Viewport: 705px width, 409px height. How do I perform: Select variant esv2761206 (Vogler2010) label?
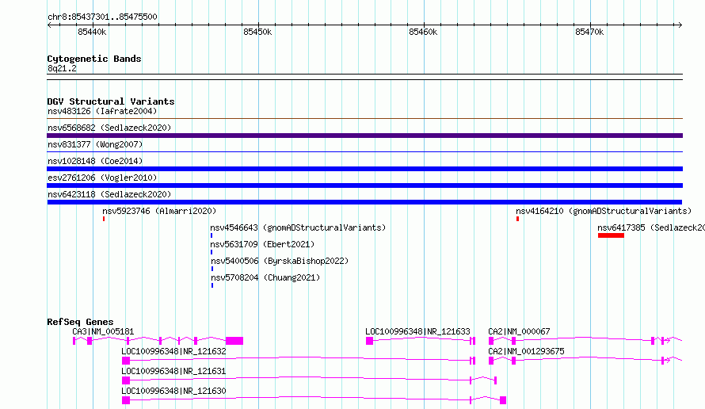(102, 178)
